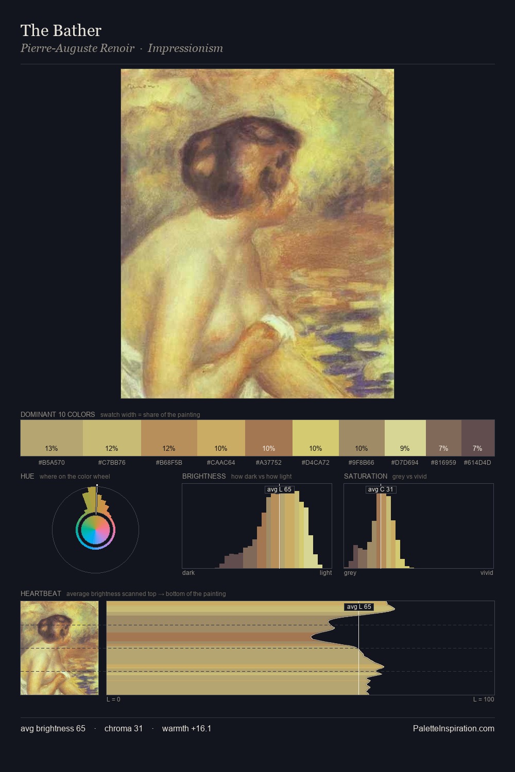Click the saturation histogram chart
The width and height of the screenshot is (515, 772).
[x=419, y=526]
